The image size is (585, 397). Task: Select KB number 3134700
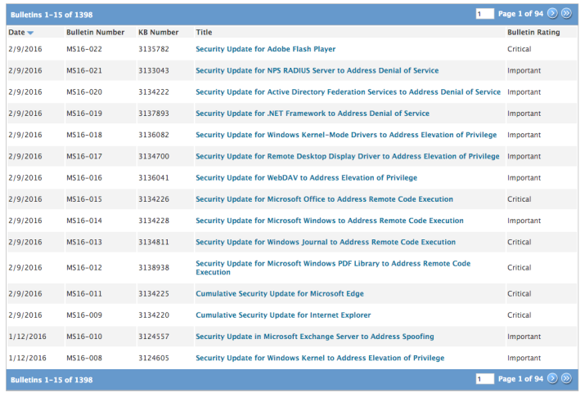[x=154, y=156]
